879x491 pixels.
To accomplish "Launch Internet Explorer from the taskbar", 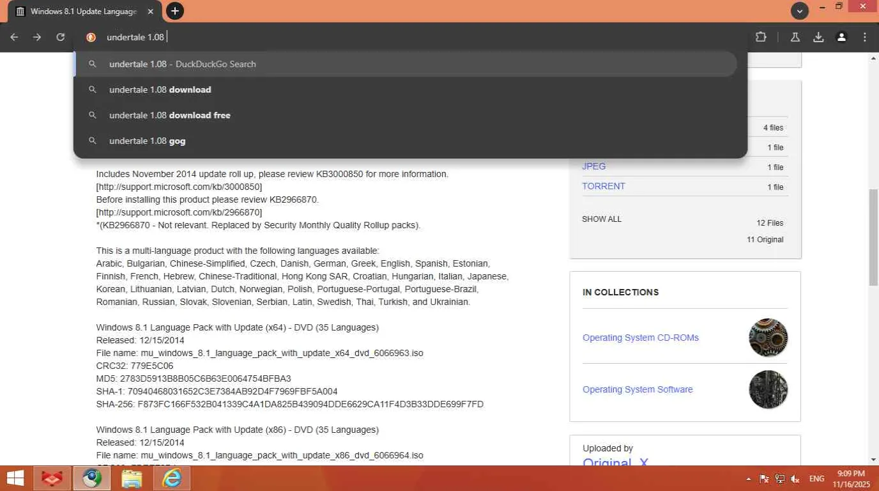I will click(x=171, y=478).
